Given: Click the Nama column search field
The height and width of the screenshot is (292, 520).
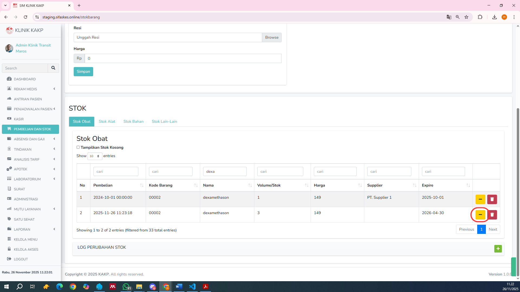Looking at the screenshot, I should 225,171.
